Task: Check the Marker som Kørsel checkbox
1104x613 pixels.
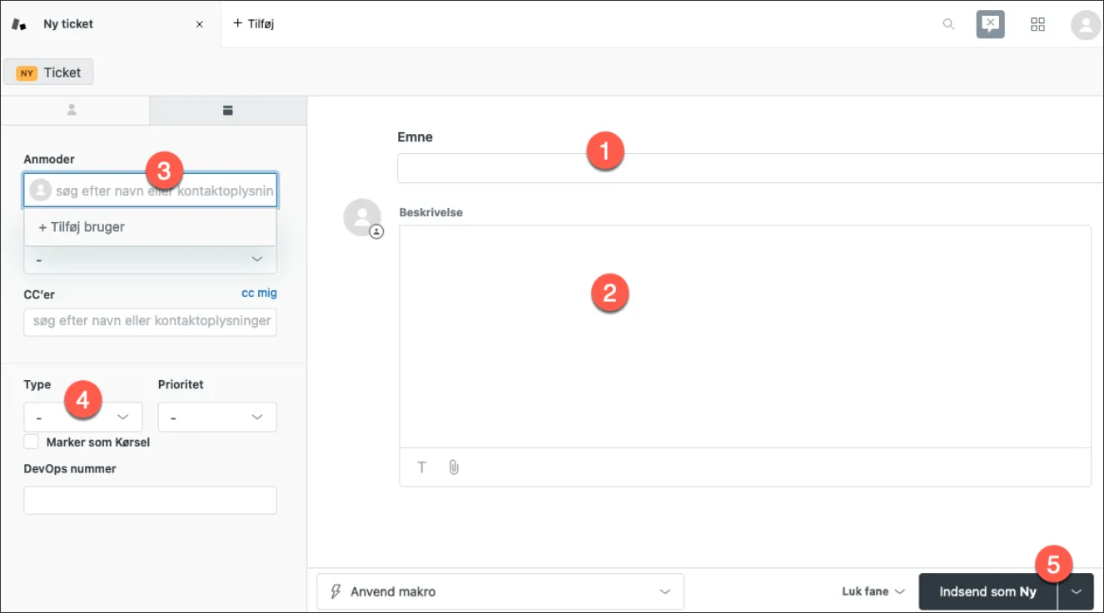Action: pos(32,442)
